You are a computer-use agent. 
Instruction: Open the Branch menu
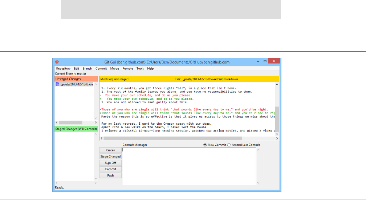point(87,68)
